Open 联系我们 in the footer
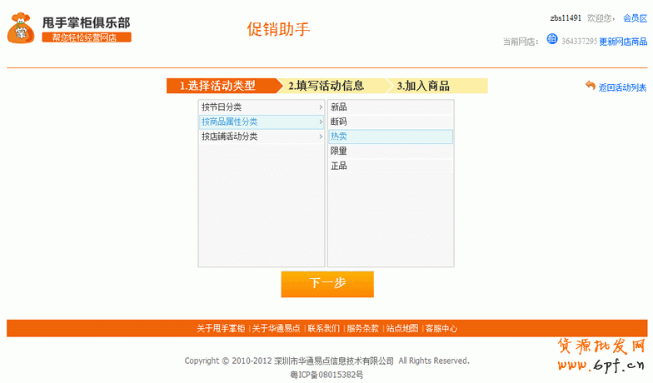Screen dimensions: 653x383 (x=323, y=329)
